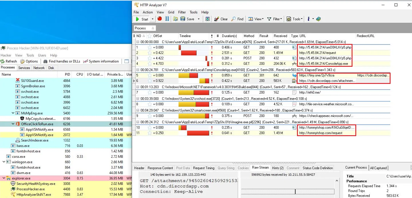Viewport: 412px width, 198px height.
Task: Select the Request Timing tab
Action: point(204,168)
